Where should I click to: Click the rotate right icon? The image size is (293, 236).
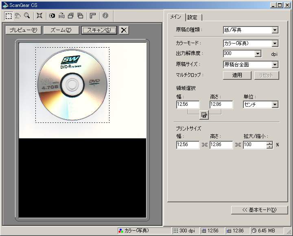point(80,16)
